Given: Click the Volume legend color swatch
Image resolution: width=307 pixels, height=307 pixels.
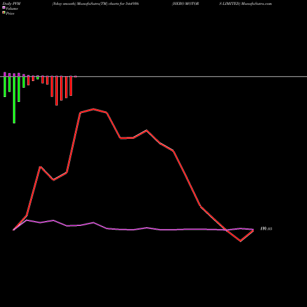Looking at the screenshot, I should [4, 7].
